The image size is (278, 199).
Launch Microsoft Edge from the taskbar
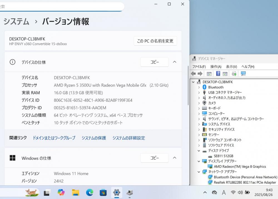coord(90,192)
